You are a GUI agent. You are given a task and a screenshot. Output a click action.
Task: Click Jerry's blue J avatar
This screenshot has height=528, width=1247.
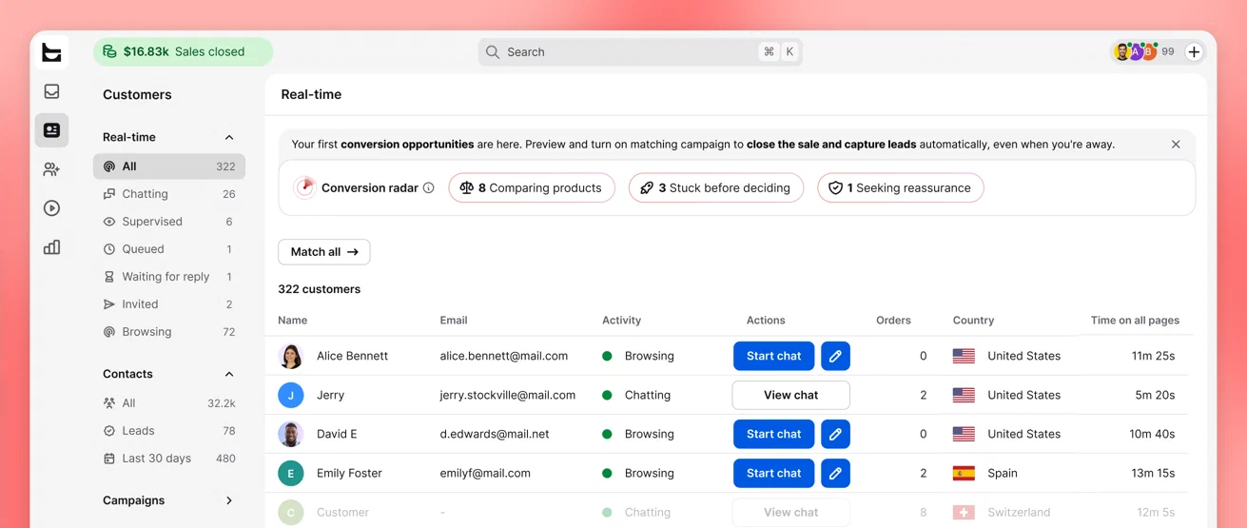tap(291, 395)
